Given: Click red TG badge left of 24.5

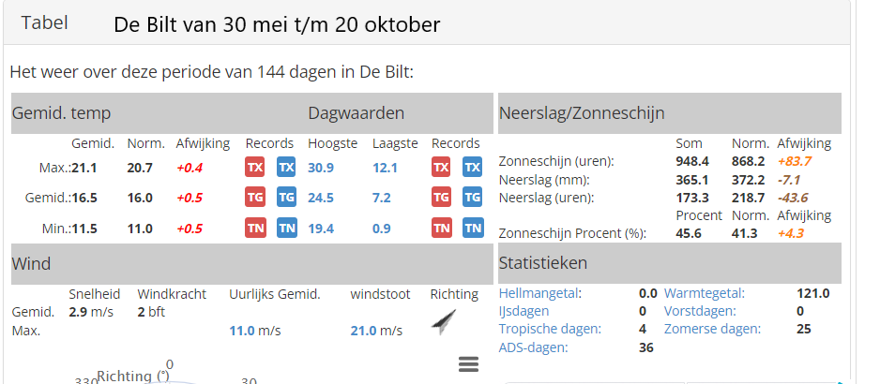Looking at the screenshot, I should [255, 198].
